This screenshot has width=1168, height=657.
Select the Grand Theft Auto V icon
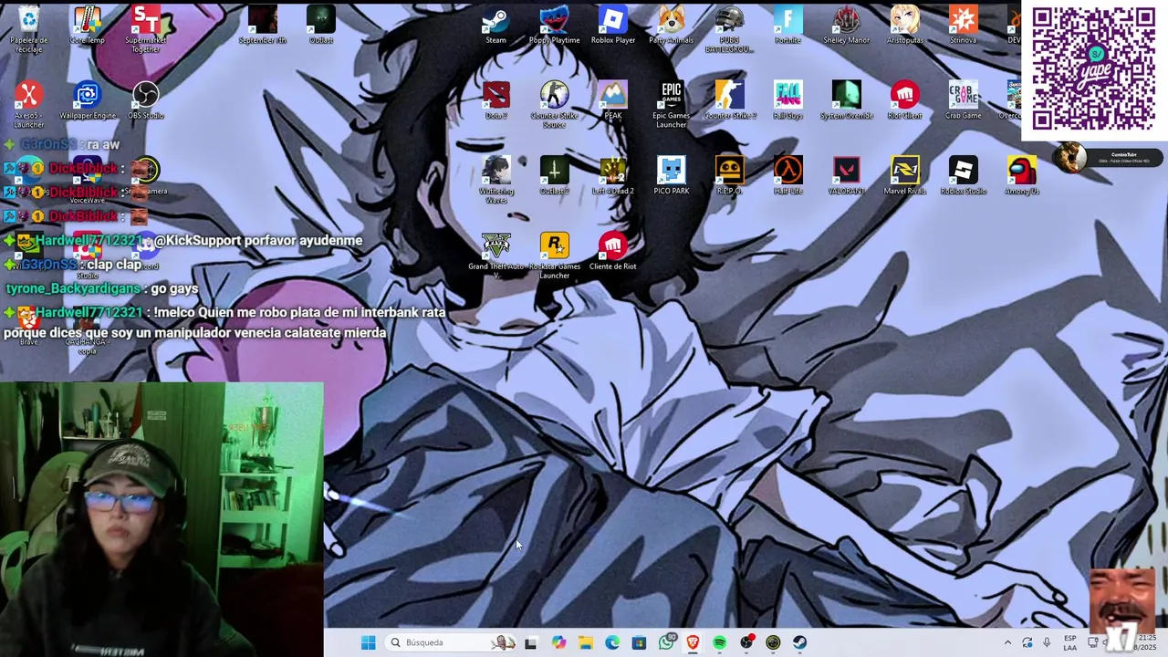point(495,255)
